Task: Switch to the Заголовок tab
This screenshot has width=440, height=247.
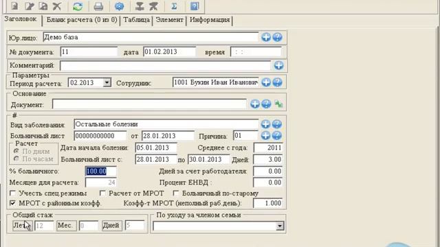Action: click(21, 19)
